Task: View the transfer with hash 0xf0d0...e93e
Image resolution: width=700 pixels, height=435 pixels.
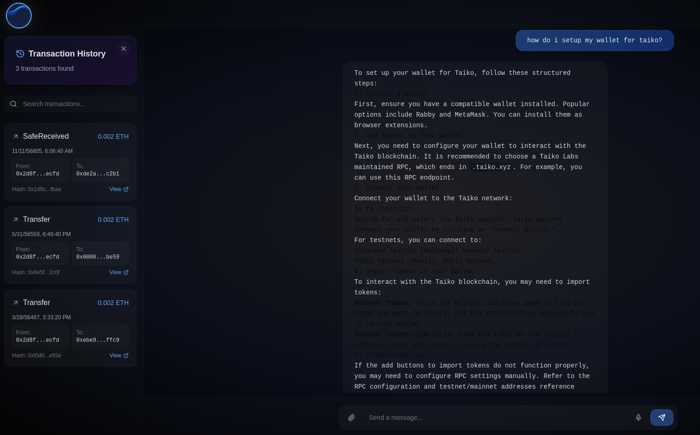Action: point(119,356)
